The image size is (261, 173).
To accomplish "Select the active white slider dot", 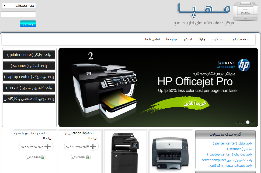I will [x=248, y=122].
